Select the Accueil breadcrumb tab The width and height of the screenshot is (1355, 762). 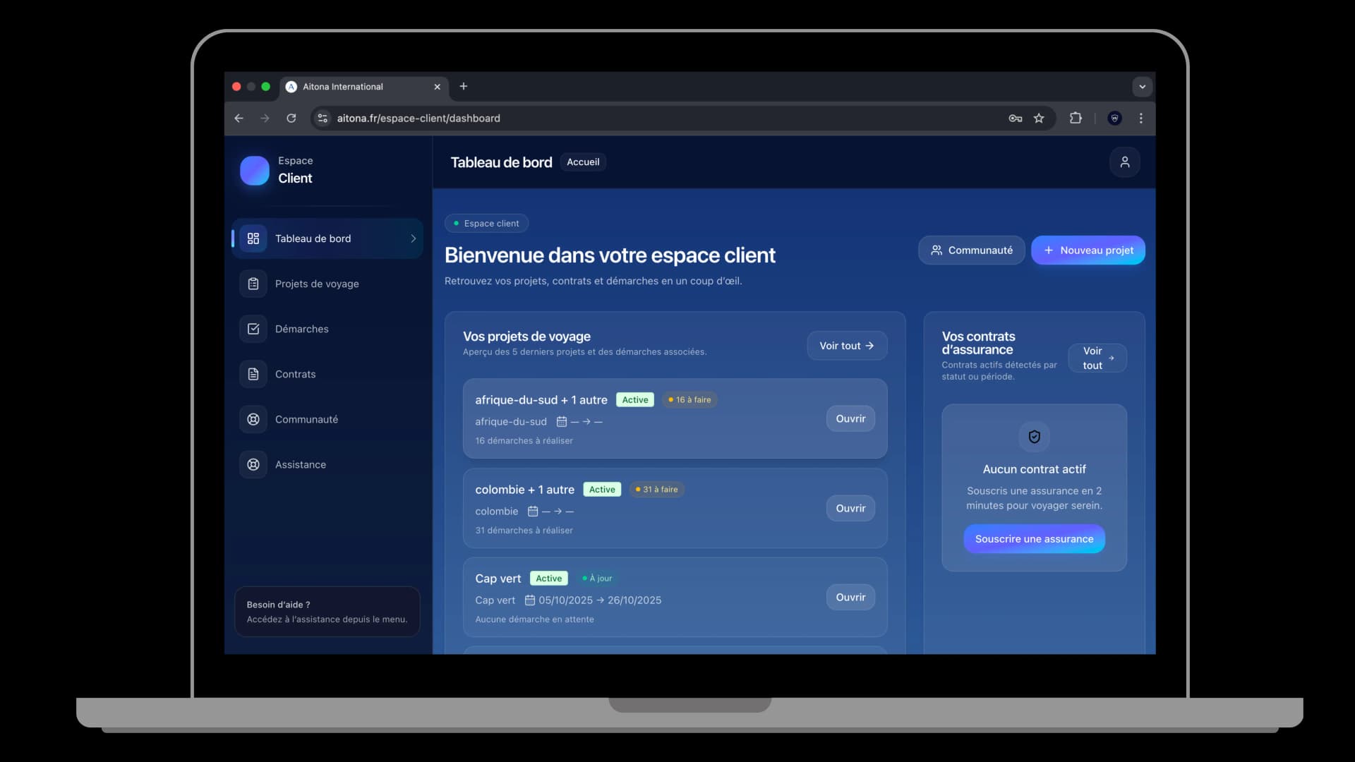583,162
